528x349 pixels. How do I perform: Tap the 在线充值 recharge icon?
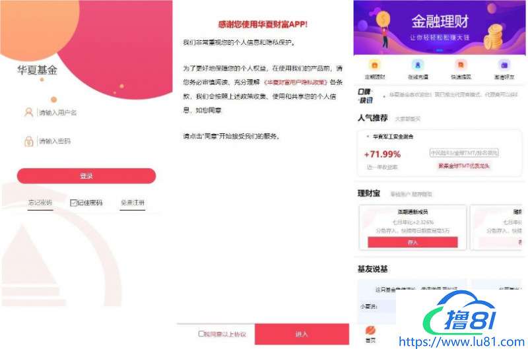click(418, 65)
